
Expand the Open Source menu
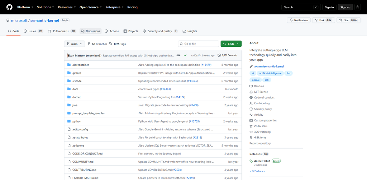91,7
